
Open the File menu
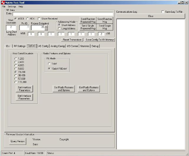[x=4, y=6]
